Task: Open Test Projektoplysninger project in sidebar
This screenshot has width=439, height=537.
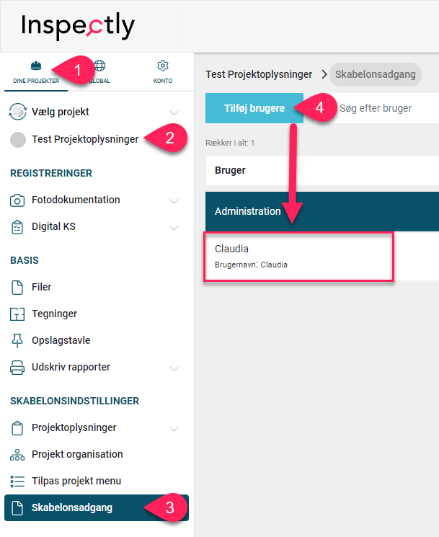Action: pyautogui.click(x=85, y=139)
